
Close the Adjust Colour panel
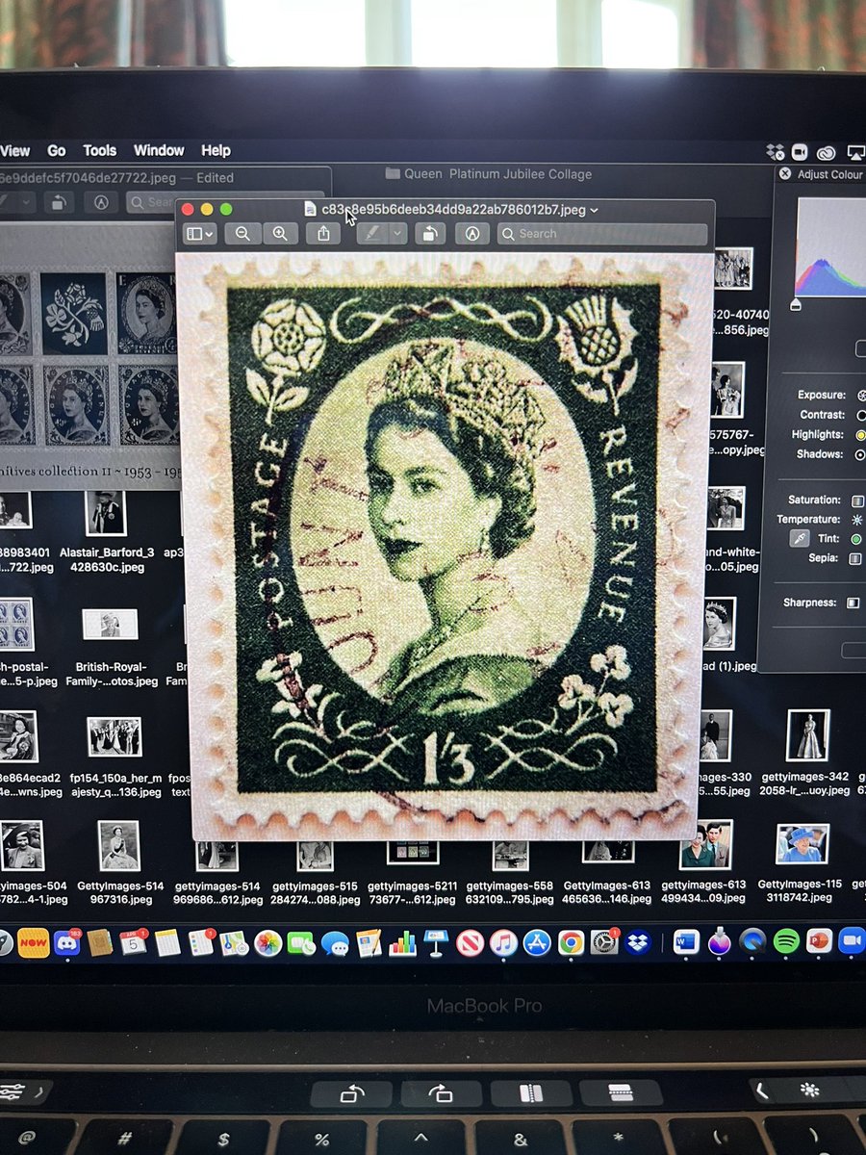(785, 174)
